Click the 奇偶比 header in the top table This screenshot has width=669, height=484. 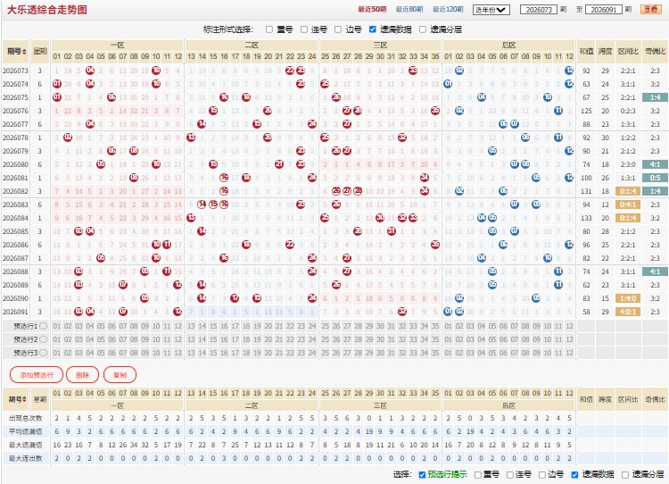(655, 51)
